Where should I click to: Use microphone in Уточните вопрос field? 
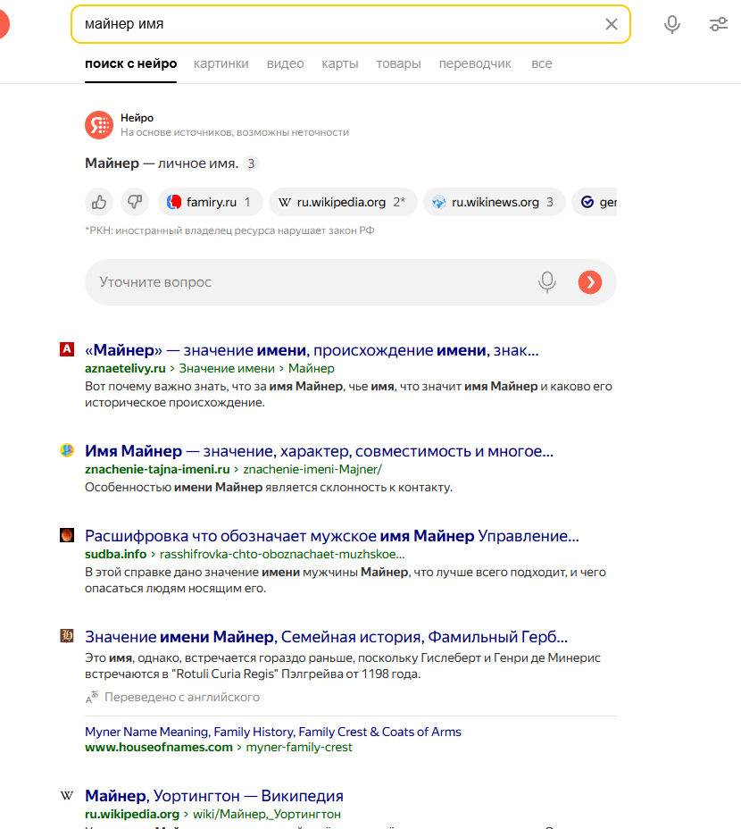point(547,282)
